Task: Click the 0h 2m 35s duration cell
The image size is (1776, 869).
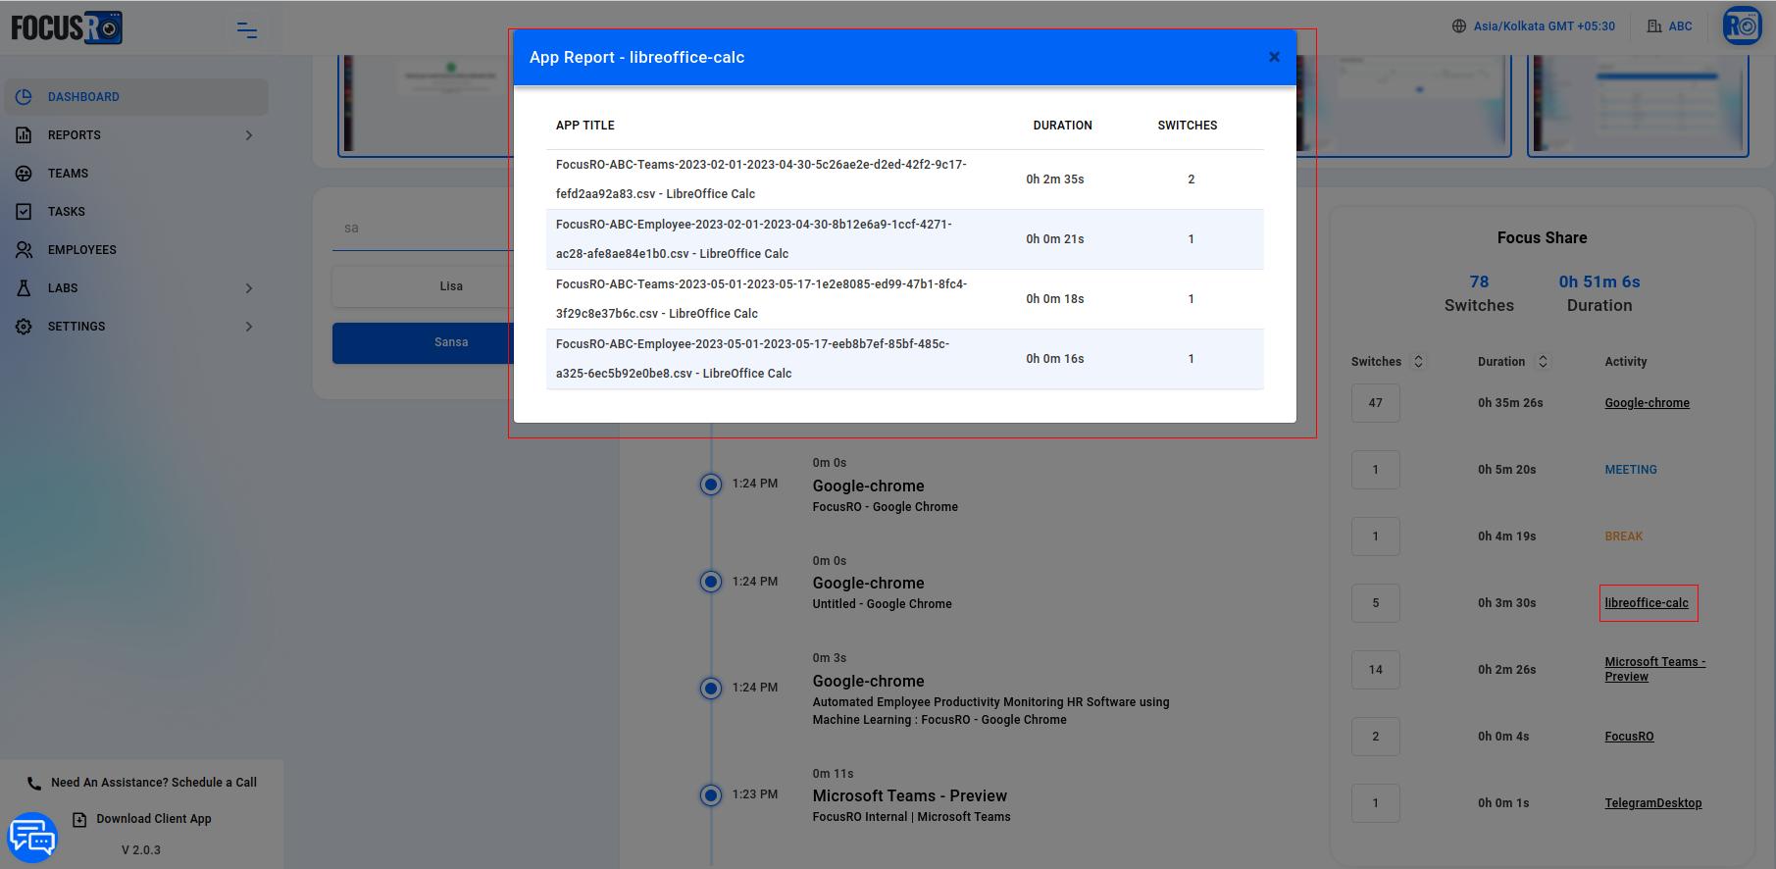Action: pyautogui.click(x=1054, y=179)
